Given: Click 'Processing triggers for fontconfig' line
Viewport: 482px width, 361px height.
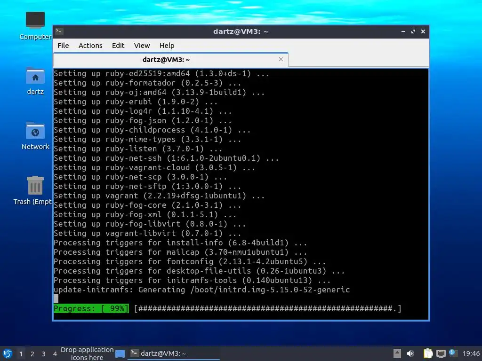Looking at the screenshot, I should [x=190, y=261].
